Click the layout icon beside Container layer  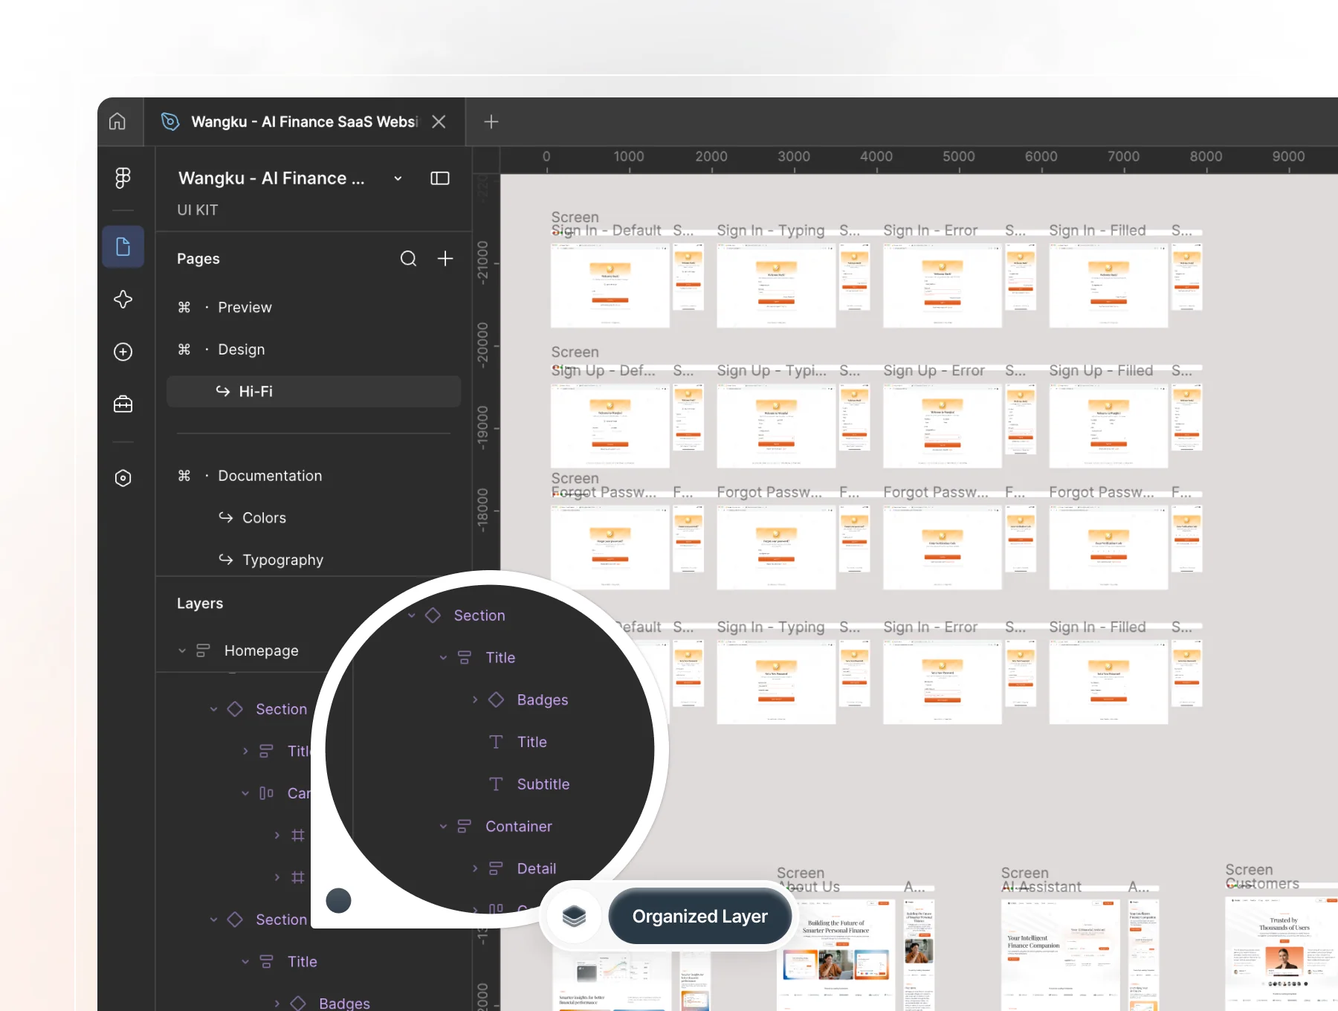click(465, 827)
